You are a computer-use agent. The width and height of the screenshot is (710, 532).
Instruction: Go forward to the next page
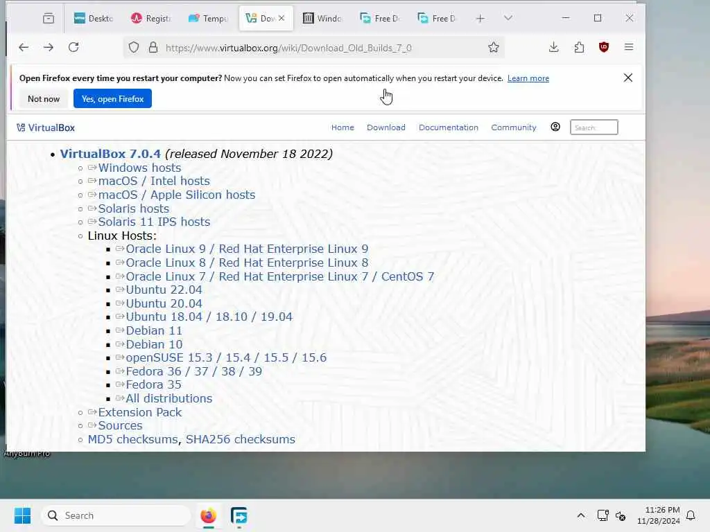49,47
